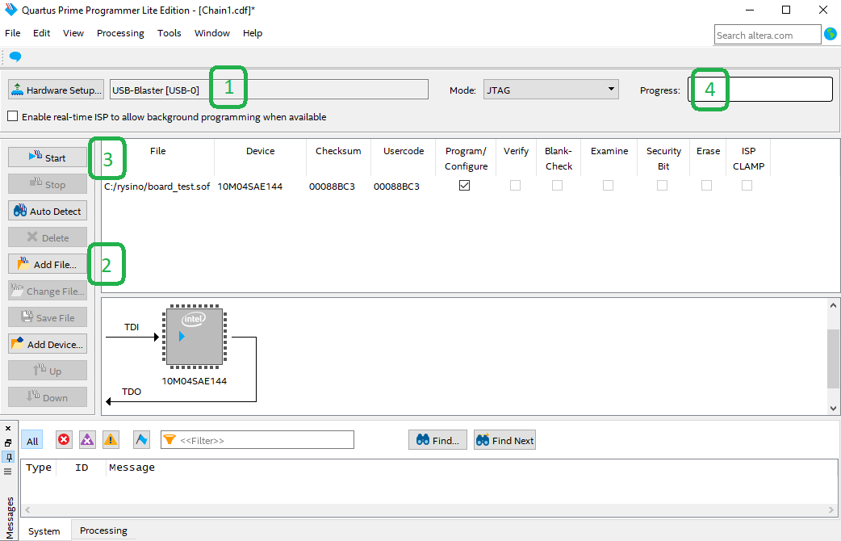Click the Search altera.com field

767,35
